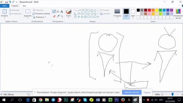This screenshot has width=183, height=103.
Task: Pick the red color swatch
Action: (x=149, y=10)
